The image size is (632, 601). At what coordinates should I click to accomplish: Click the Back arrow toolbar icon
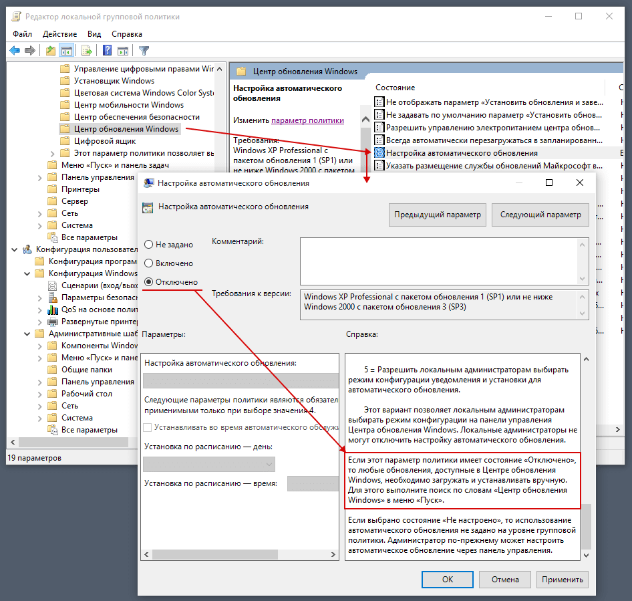(x=15, y=50)
